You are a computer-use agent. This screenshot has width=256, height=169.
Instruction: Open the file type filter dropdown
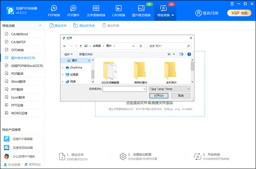(170, 89)
